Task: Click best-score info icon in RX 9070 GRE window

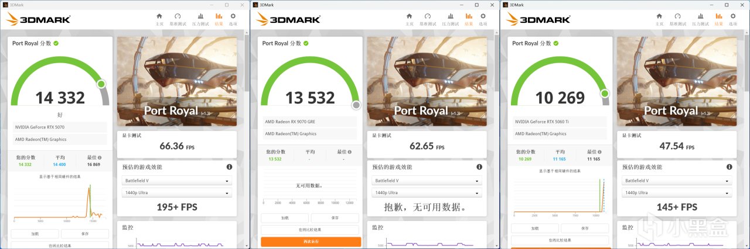Action: (x=349, y=152)
